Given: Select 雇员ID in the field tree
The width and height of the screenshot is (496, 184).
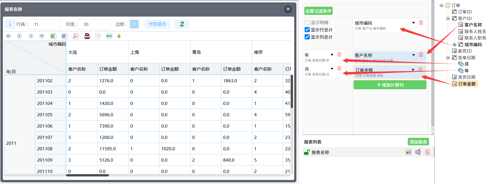Looking at the screenshot, I should click(465, 51).
